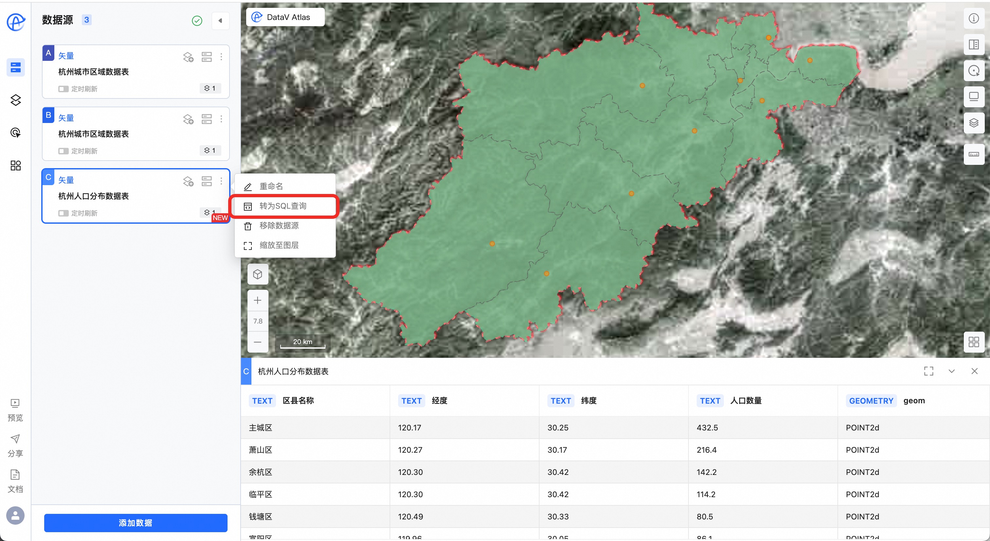Open the layers panel in left sidebar
Viewport: 990px width, 541px height.
pos(15,100)
